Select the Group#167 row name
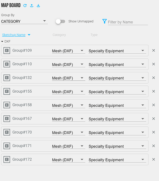This screenshot has width=159, height=181. click(x=22, y=118)
